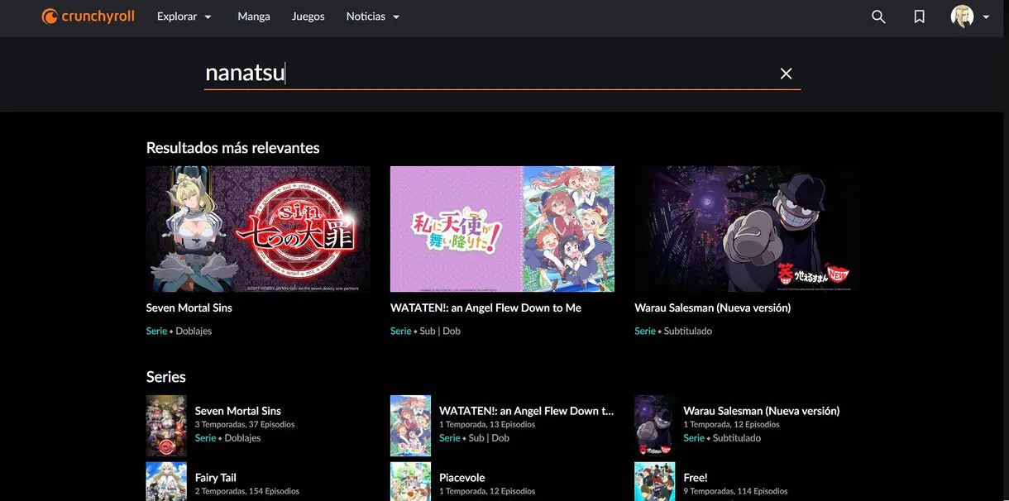Open the profile avatar menu
The height and width of the screenshot is (501, 1009).
962,17
